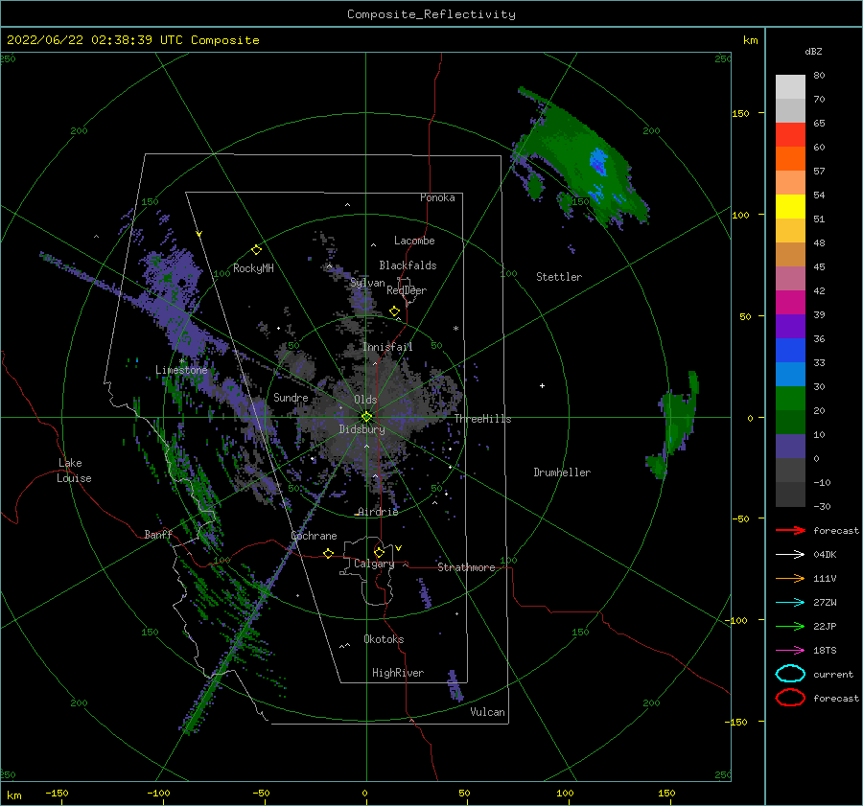Click the ThreeHills label
The width and height of the screenshot is (863, 806).
(x=482, y=419)
